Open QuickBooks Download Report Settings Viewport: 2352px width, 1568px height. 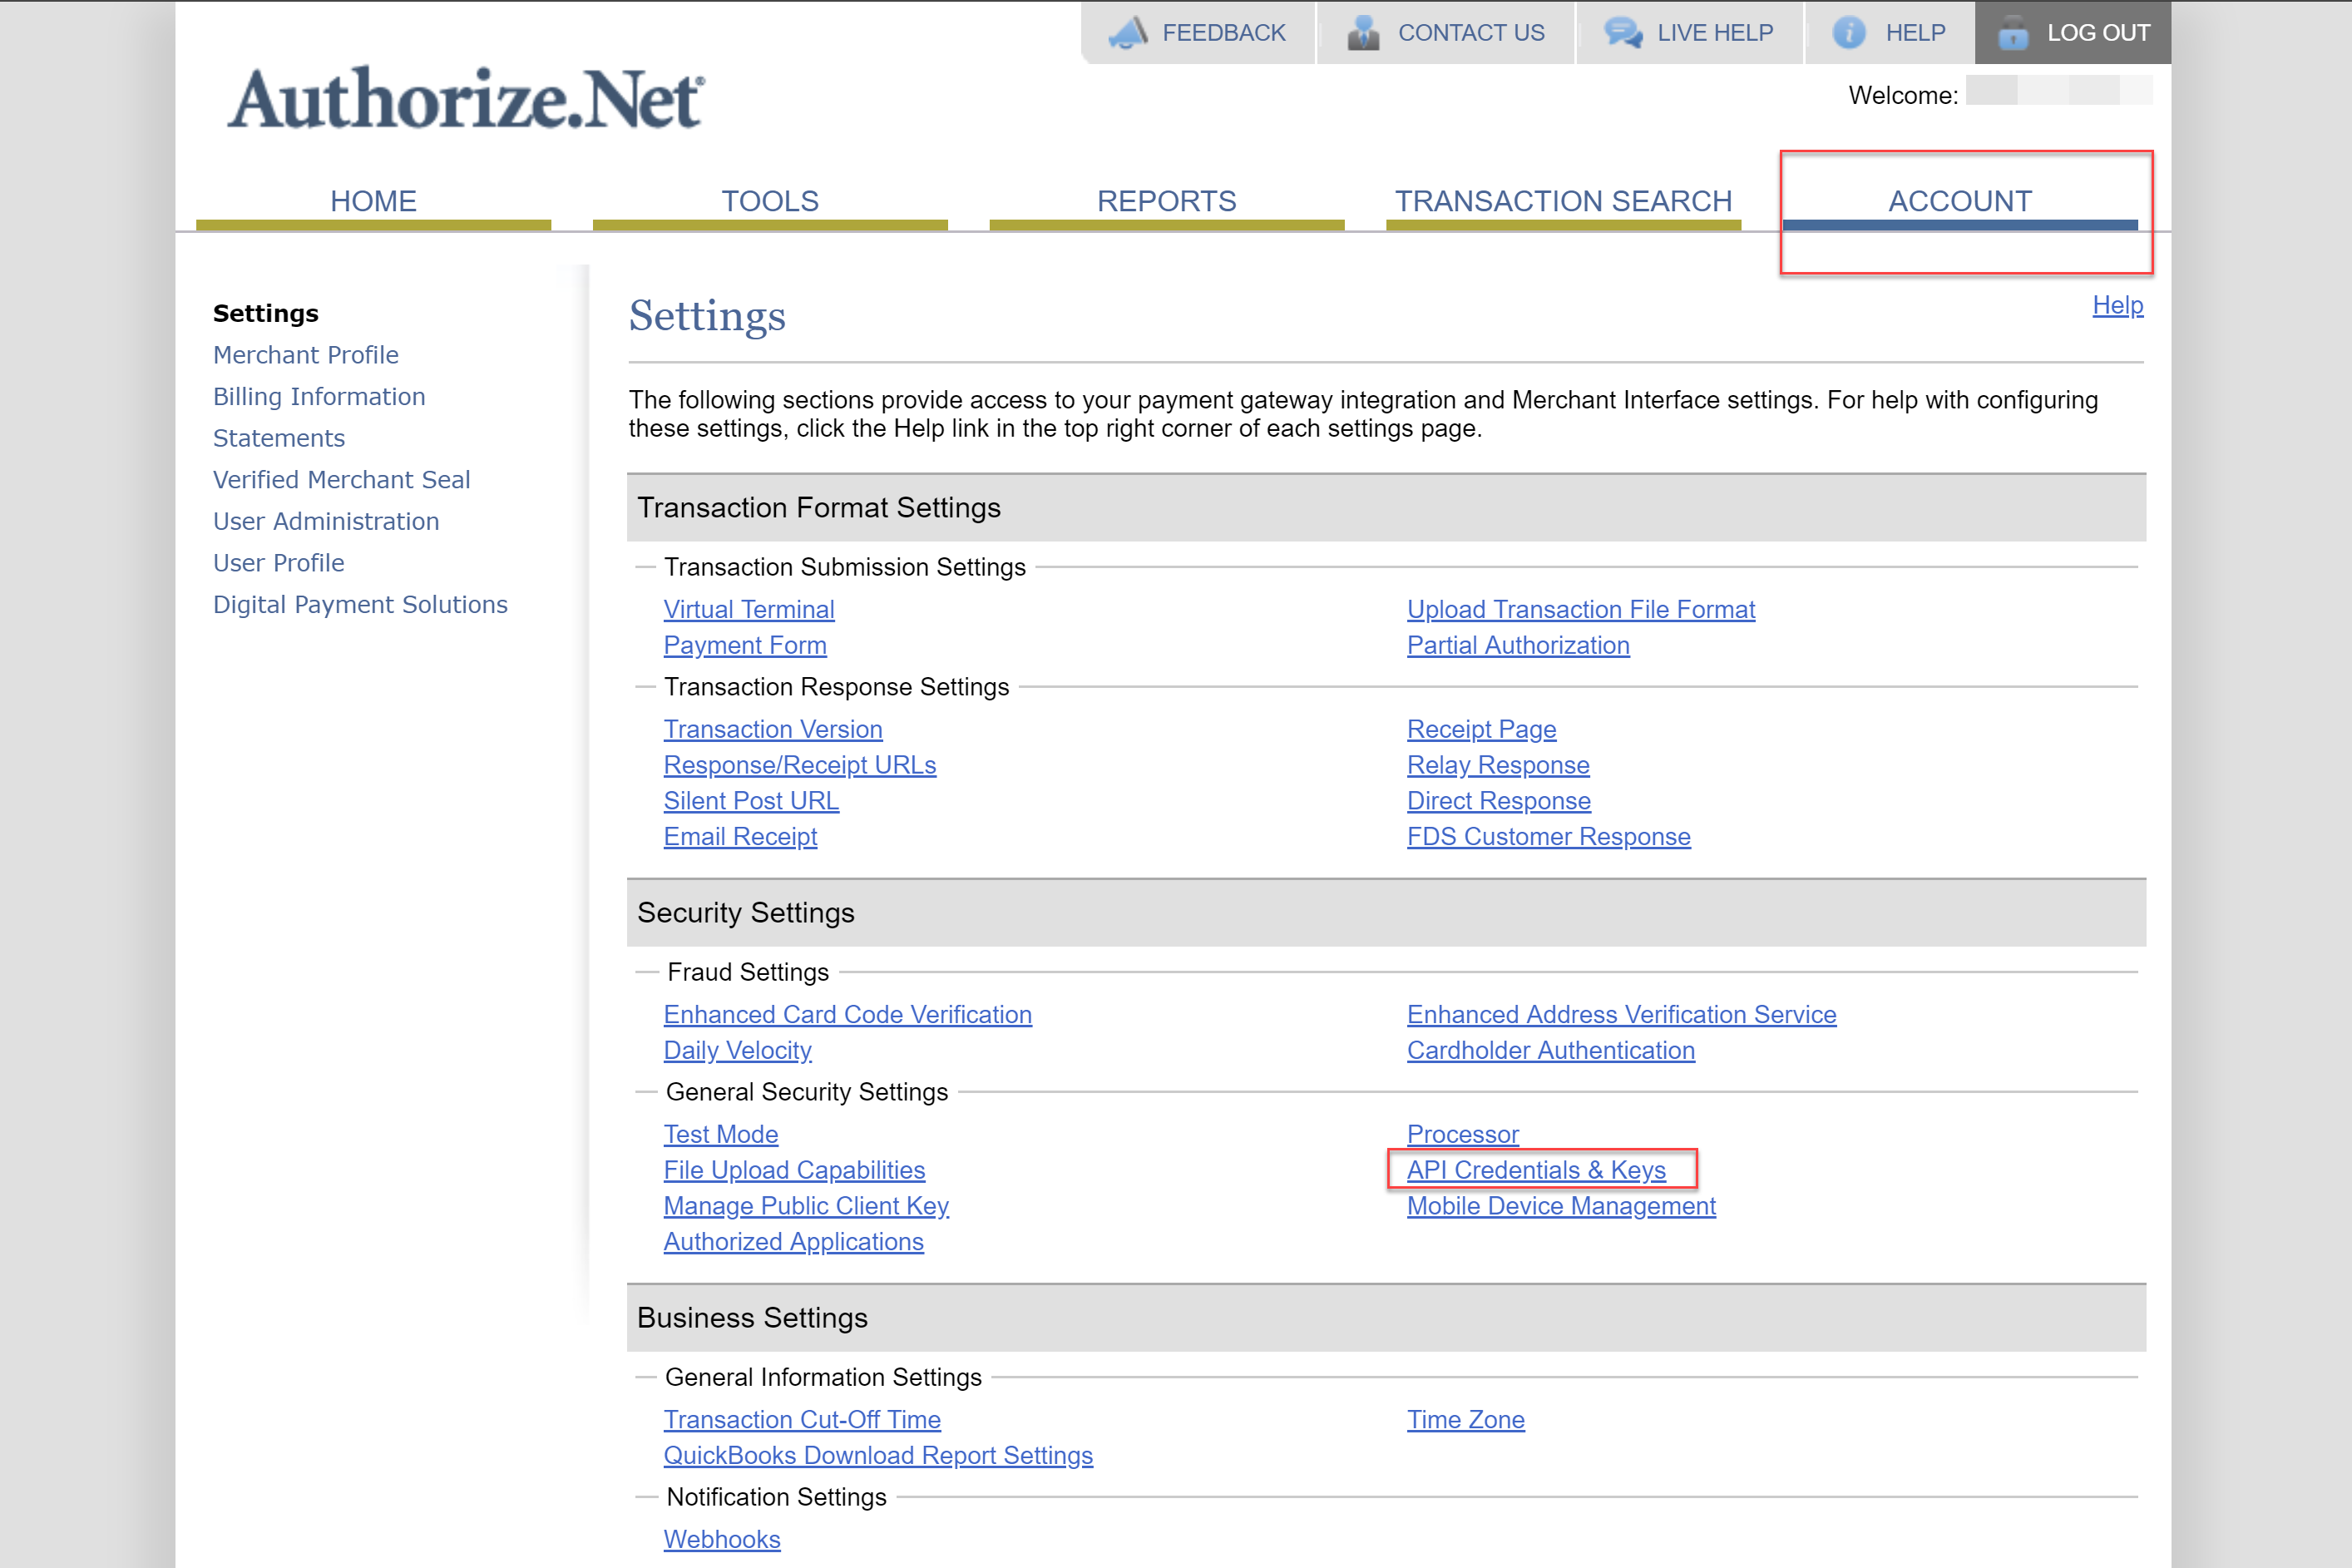[x=877, y=1456]
